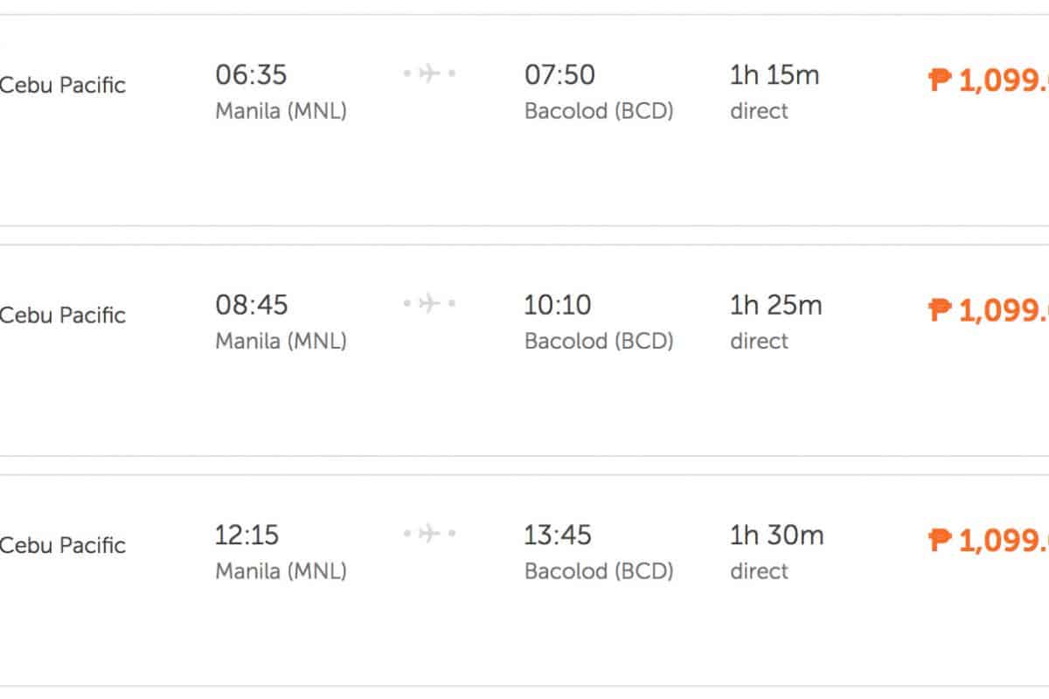Click the airplane icon on the 12:15 flight
Viewport: 1049px width, 699px height.
tap(429, 533)
